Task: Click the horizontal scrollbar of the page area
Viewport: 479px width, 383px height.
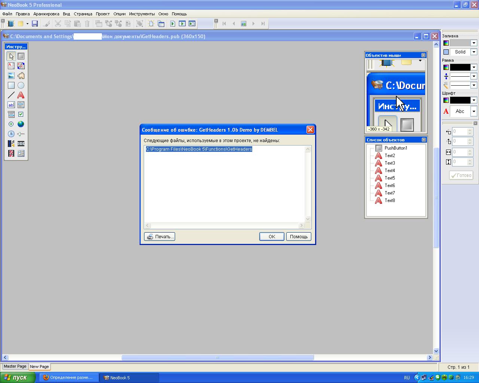Action: [x=217, y=357]
